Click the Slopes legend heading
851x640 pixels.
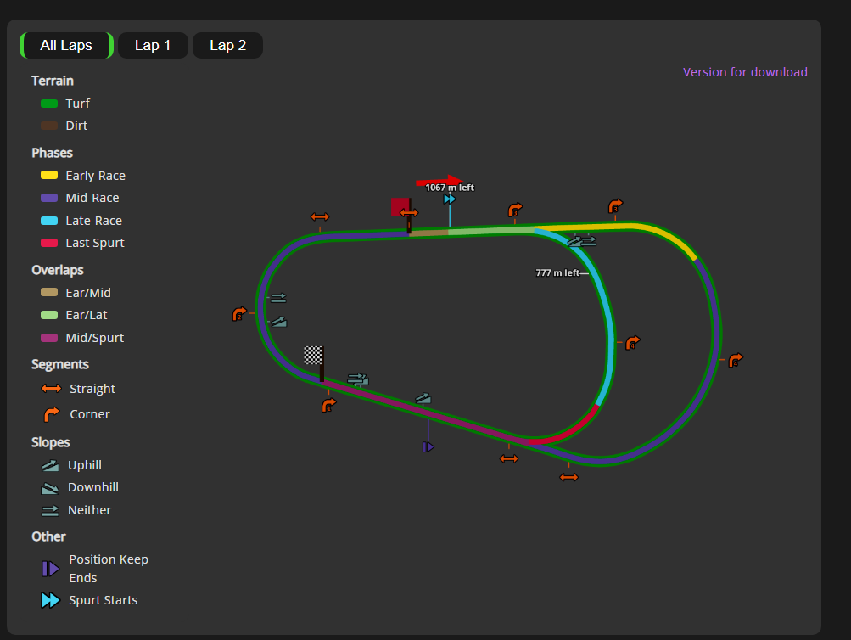pyautogui.click(x=50, y=442)
